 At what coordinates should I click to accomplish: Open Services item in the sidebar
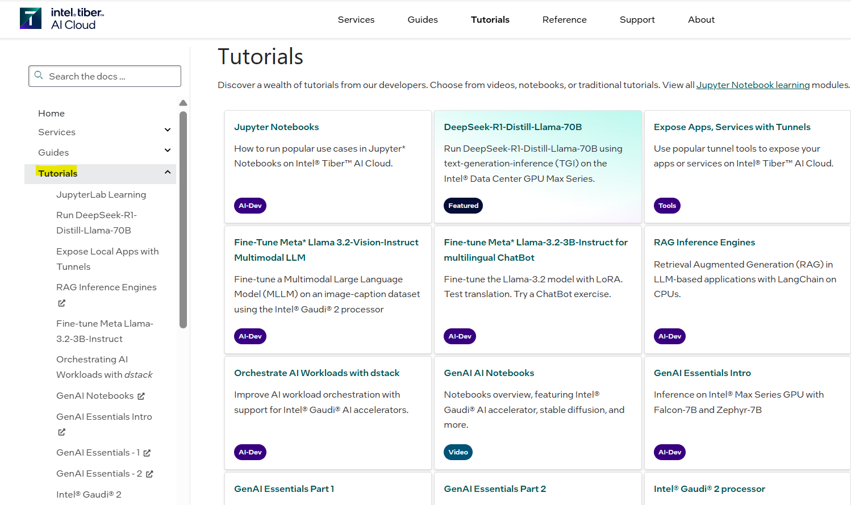coord(57,132)
